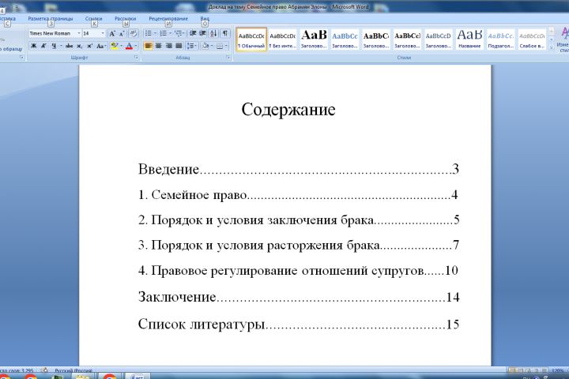Apply red font color
The image size is (569, 379).
tap(129, 46)
